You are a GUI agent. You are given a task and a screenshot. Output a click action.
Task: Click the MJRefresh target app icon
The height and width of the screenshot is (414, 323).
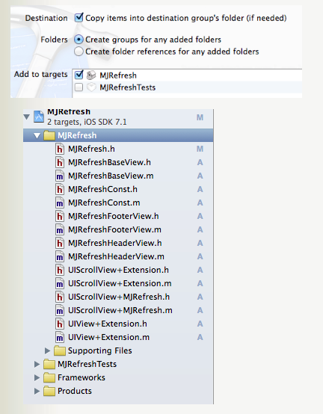coord(91,75)
